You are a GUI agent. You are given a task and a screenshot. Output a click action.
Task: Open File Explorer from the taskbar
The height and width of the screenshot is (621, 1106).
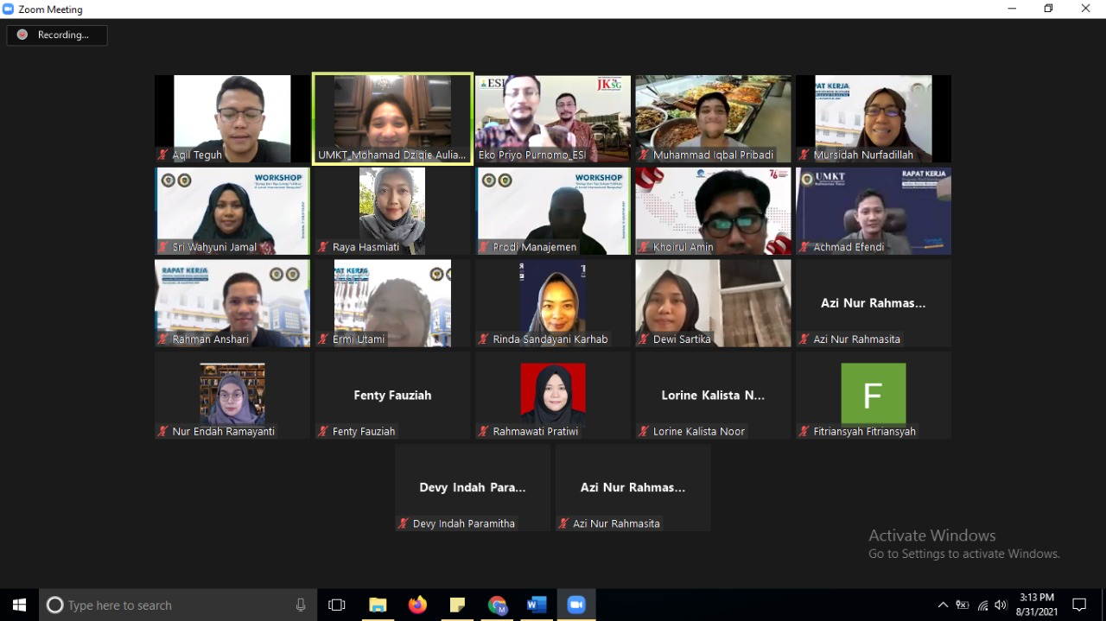pyautogui.click(x=378, y=605)
